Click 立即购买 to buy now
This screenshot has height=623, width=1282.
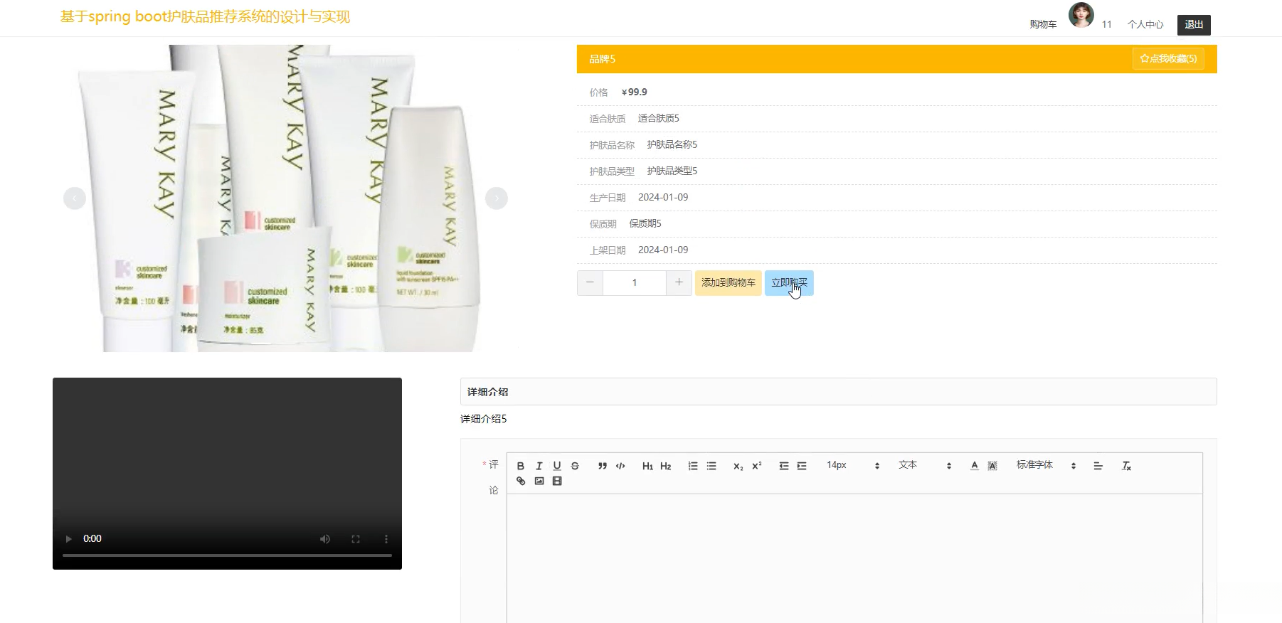[789, 283]
